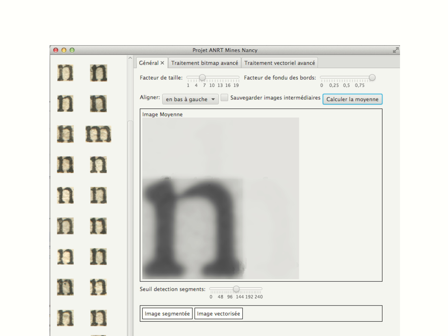The image size is (448, 336).
Task: Click the scroll-up arrow above the thumbnail list
Action: click(x=130, y=58)
